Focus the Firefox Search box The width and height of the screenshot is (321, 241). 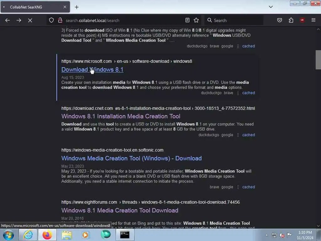pos(234,20)
